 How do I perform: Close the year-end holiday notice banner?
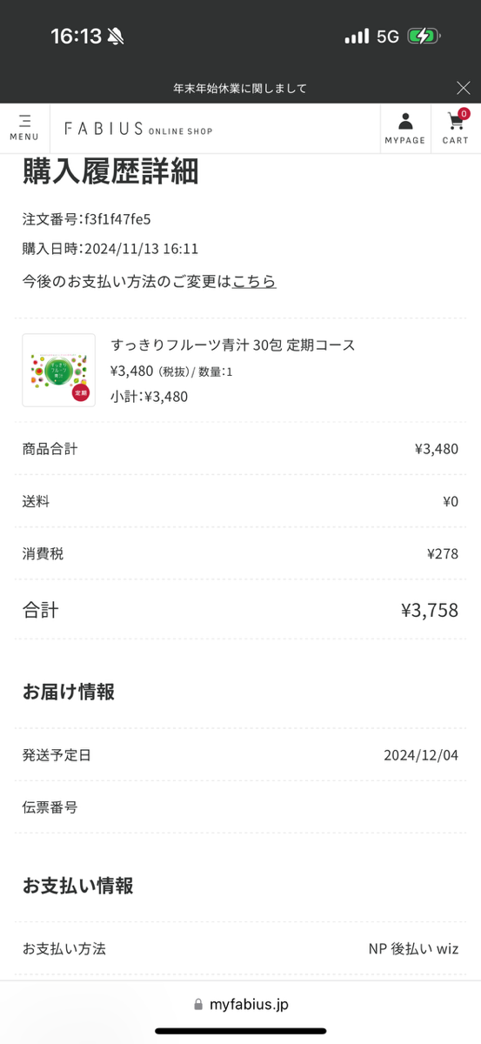(x=464, y=87)
